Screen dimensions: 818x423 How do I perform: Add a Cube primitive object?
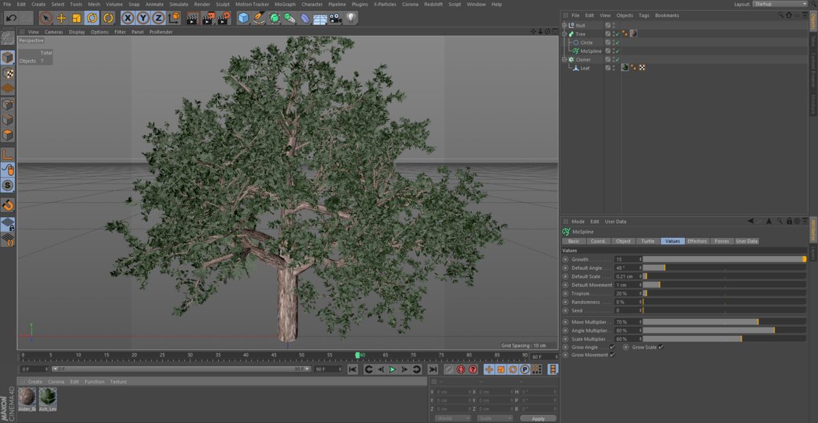pyautogui.click(x=243, y=18)
